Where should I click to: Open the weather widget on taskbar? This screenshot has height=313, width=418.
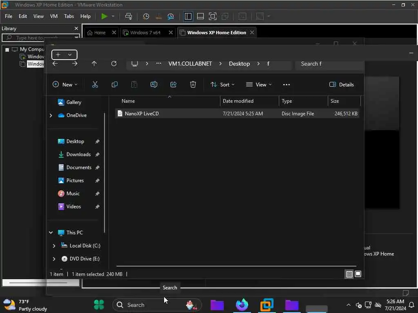pyautogui.click(x=25, y=305)
